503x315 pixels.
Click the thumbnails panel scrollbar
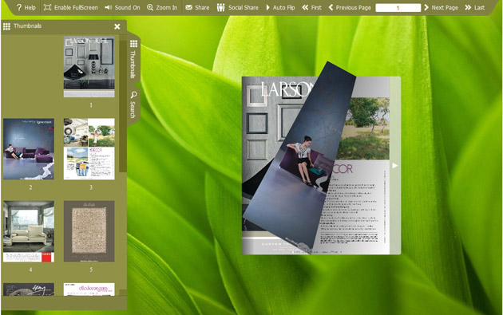coord(122,106)
